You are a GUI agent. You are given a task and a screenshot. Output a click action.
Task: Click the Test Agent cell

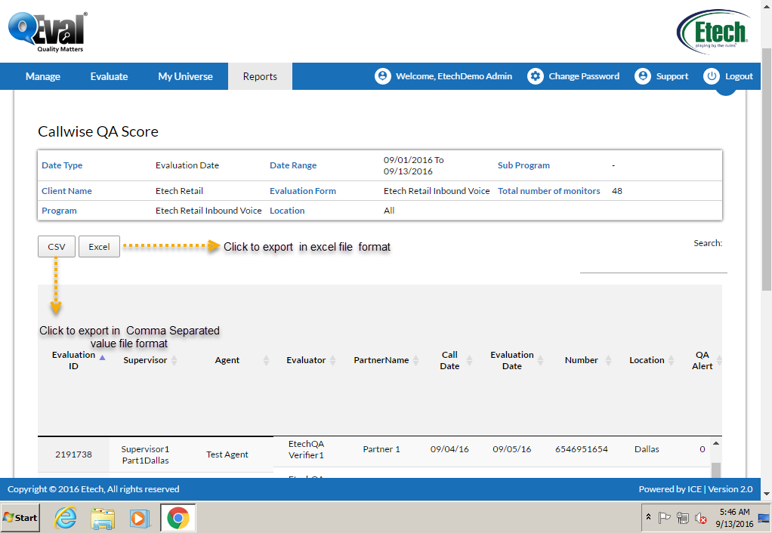pos(227,454)
